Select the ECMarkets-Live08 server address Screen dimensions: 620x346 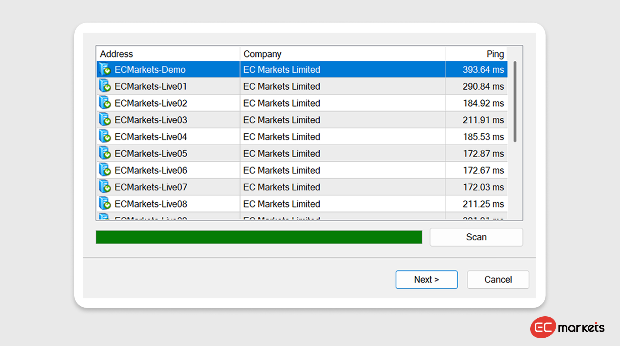pos(151,204)
